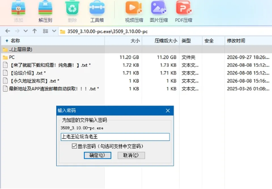This screenshot has height=189, width=272.
Task: Click the password input field
Action: [x=115, y=137]
